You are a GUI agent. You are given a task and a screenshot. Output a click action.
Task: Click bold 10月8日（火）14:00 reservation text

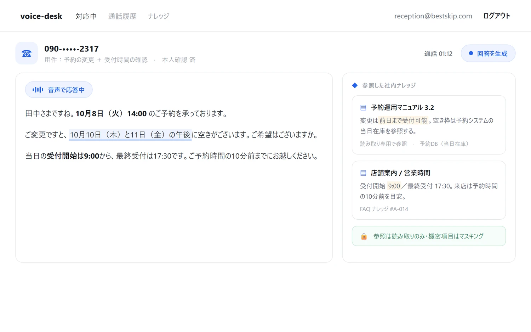pos(111,113)
